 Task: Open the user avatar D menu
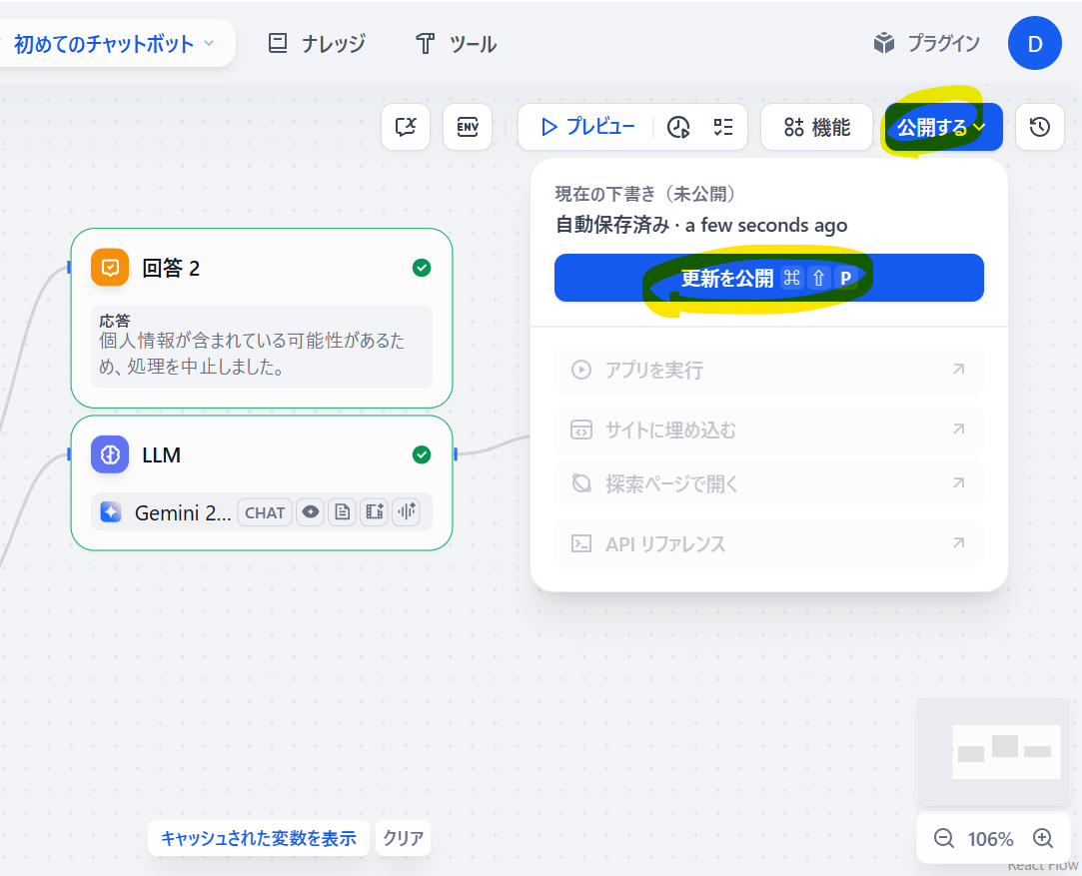point(1034,44)
